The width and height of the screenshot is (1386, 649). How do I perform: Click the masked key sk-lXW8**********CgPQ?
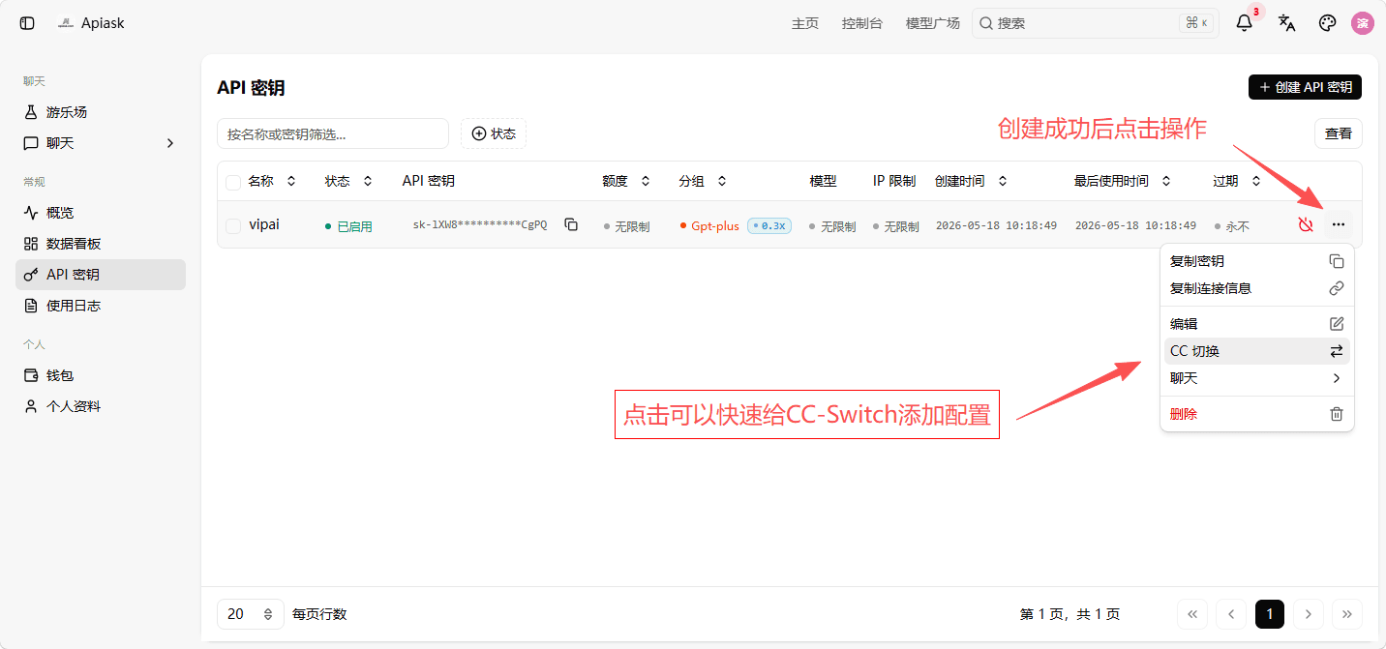tap(480, 225)
